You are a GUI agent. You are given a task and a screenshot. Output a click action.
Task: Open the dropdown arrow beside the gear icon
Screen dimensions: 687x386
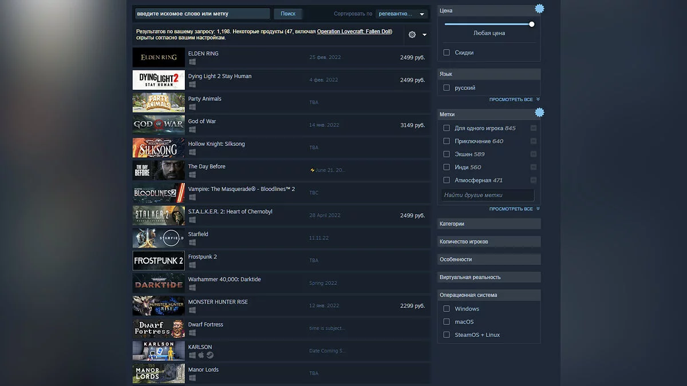[424, 35]
